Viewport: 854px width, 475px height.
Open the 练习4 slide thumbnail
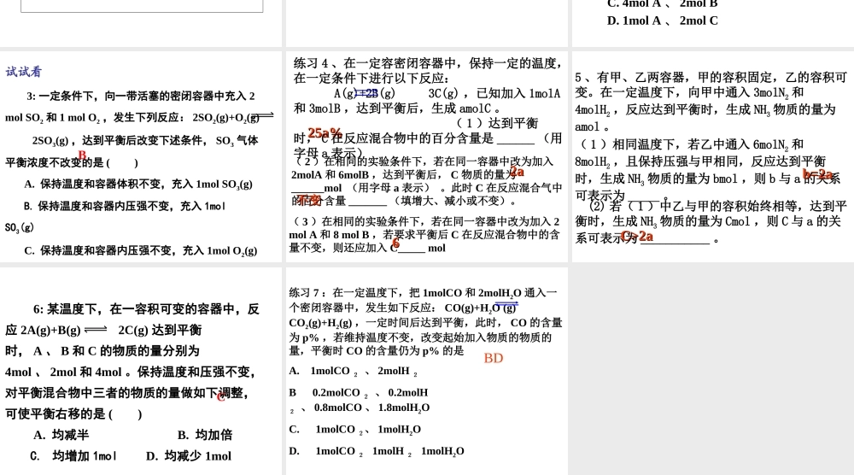pos(426,156)
